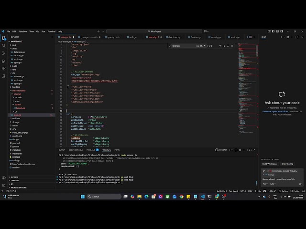Toggle match whole word in find
The image size is (306, 229).
[x=201, y=46]
